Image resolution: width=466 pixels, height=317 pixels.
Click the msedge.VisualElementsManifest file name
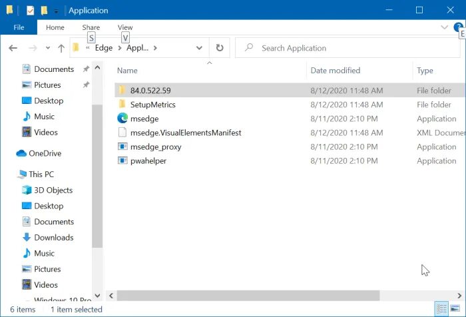186,133
